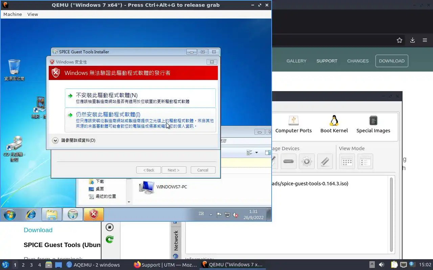Open the Firefox hamburger menu

tap(425, 40)
